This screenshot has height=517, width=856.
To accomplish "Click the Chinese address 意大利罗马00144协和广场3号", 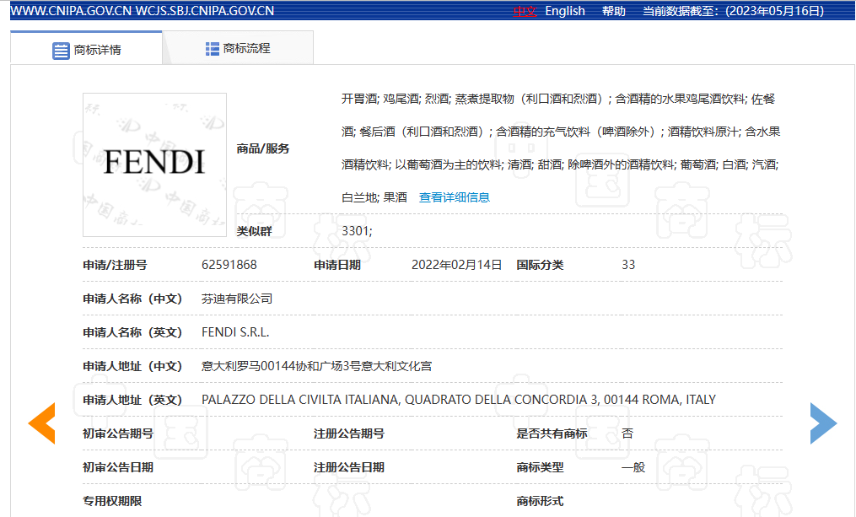I will 316,366.
